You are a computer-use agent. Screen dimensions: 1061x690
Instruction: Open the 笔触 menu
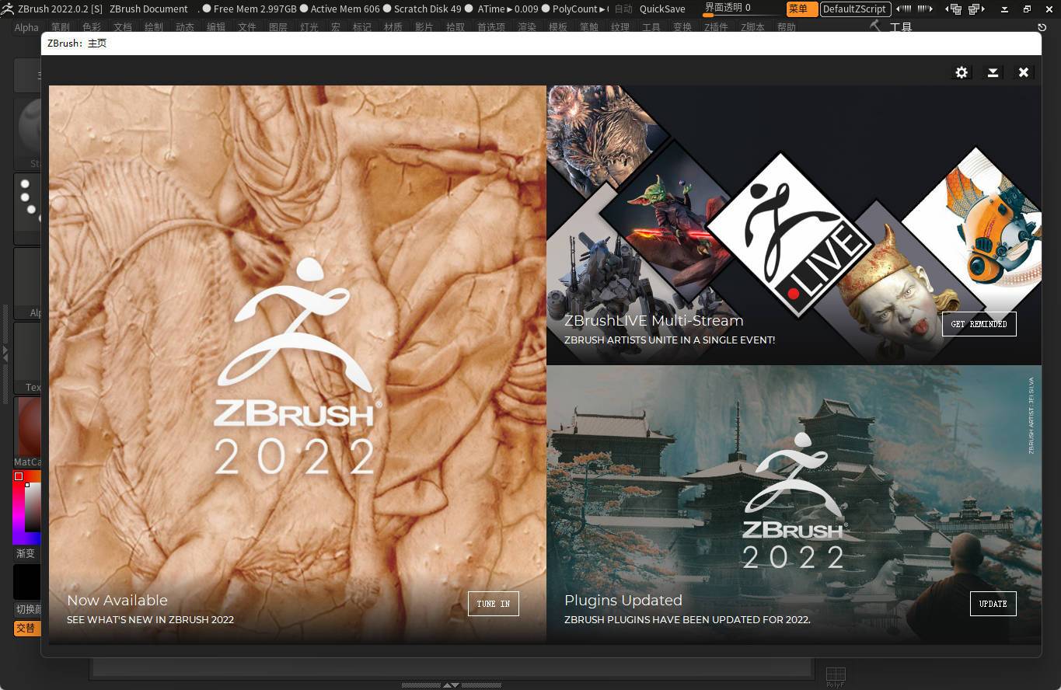point(589,27)
